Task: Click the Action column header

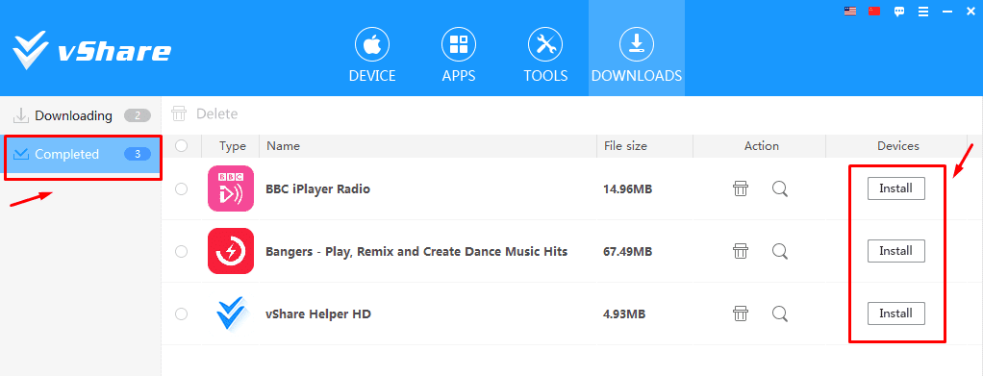Action: tap(761, 146)
